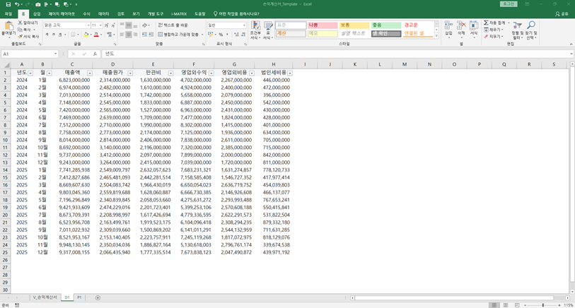Click the AutoSum (자동 합계) icon

tap(487, 23)
